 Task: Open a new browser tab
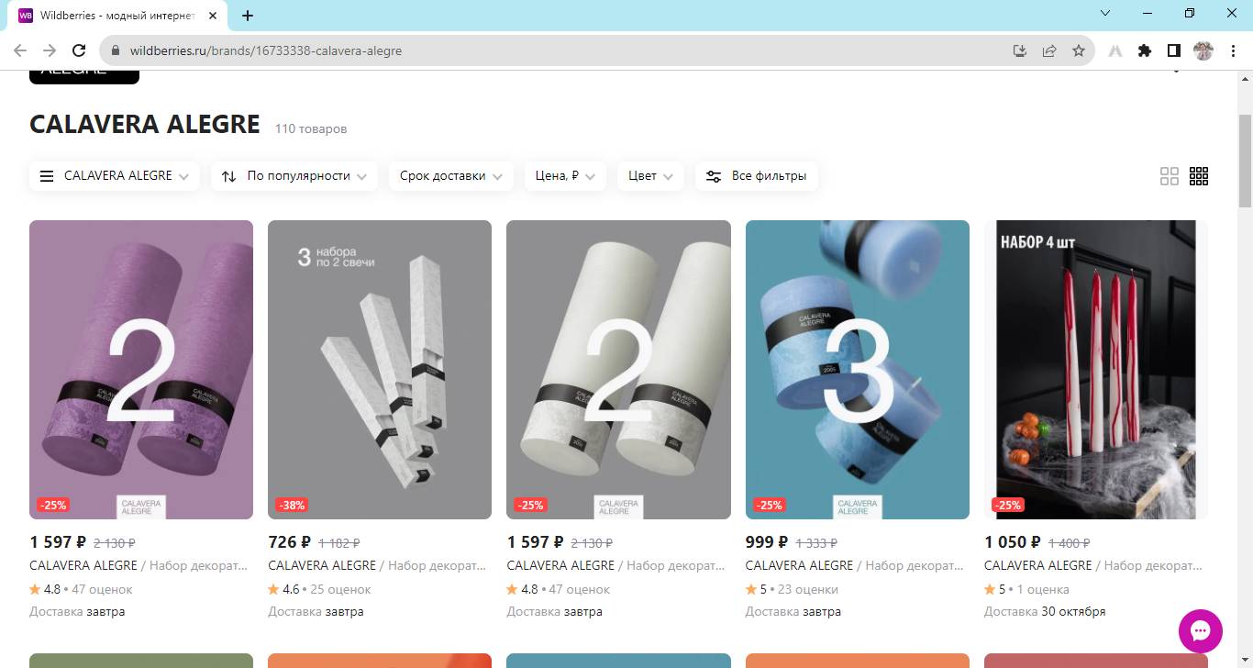pyautogui.click(x=248, y=16)
